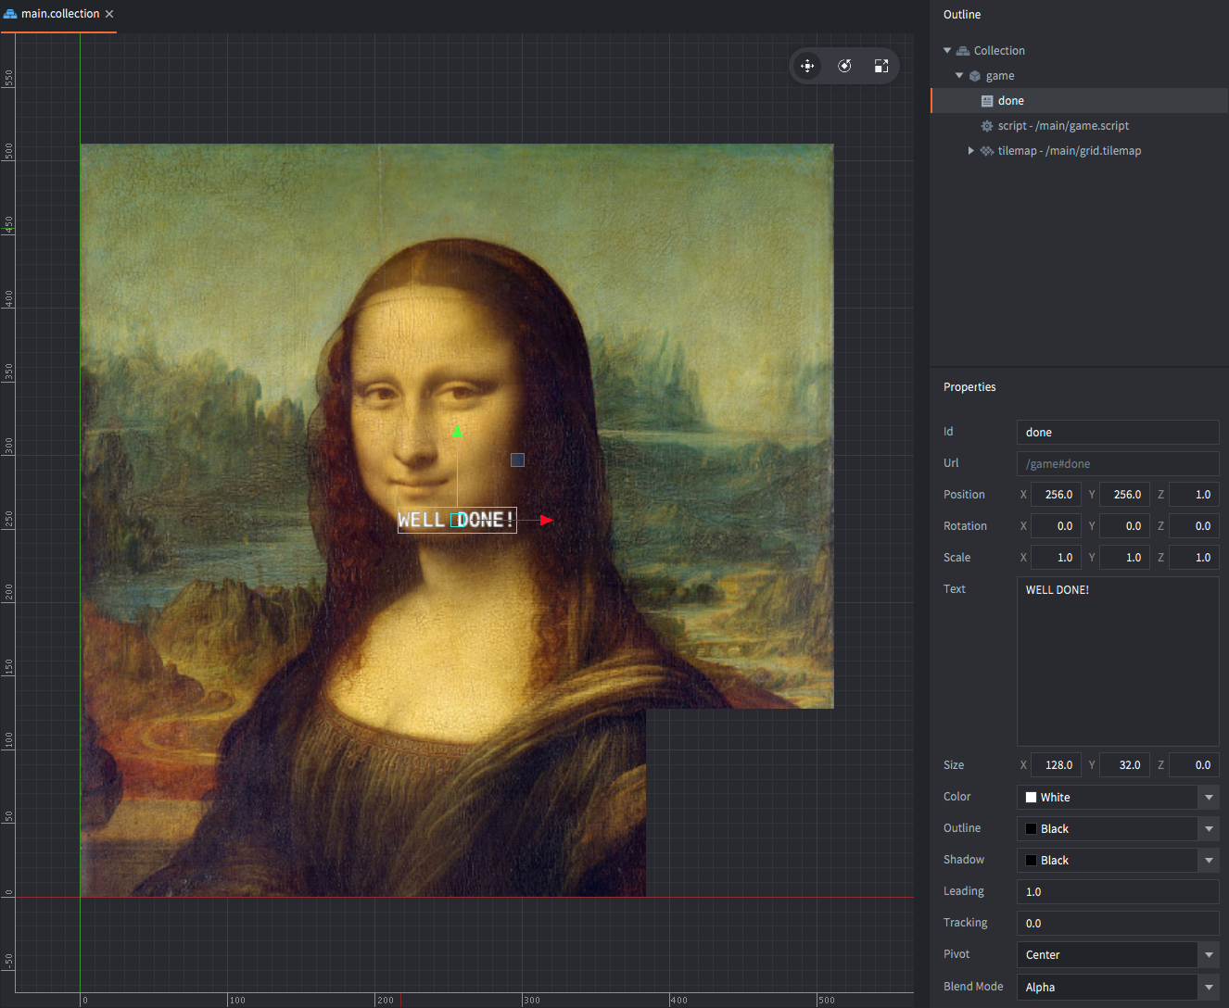Click the green Y-axis gizmo arrow
Screen dimensions: 1229x1008
[457, 431]
